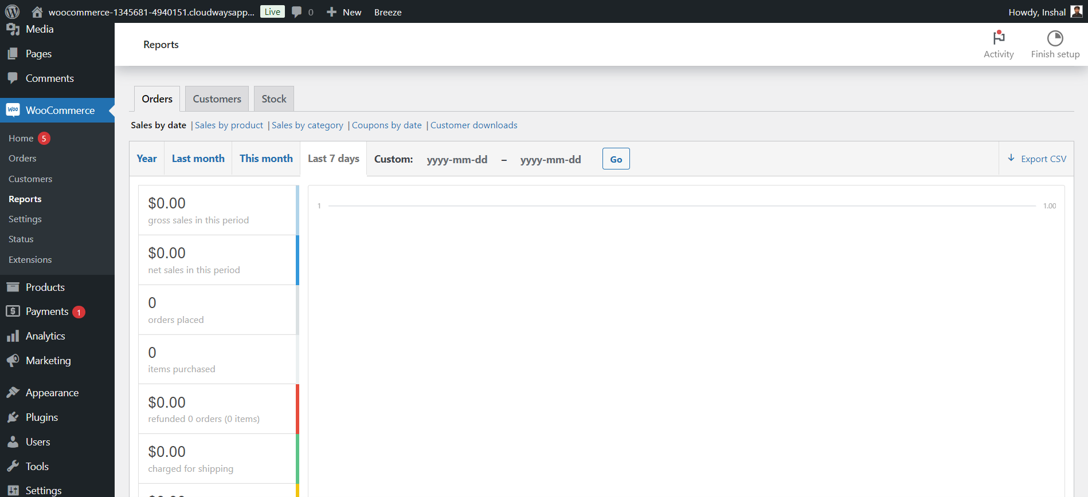Click the WordPress logo icon
The height and width of the screenshot is (497, 1088).
pos(12,11)
